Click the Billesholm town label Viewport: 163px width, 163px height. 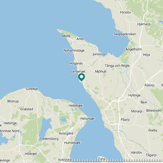click(x=154, y=111)
